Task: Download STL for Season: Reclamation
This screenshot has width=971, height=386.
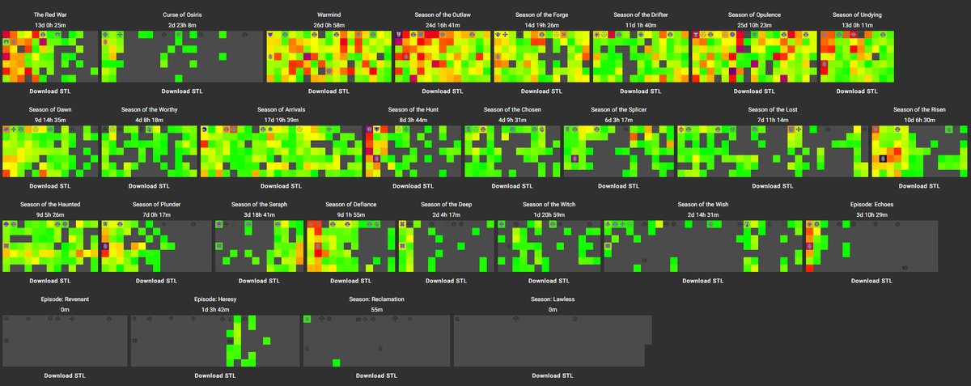Action: [x=377, y=375]
